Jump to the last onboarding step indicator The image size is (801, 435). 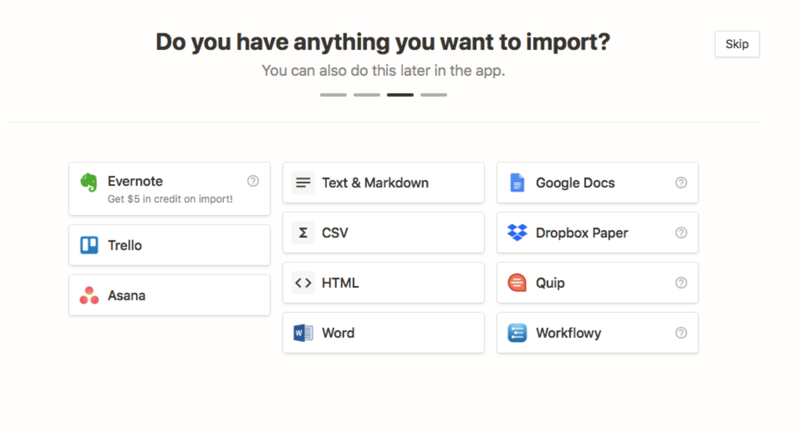(x=434, y=95)
